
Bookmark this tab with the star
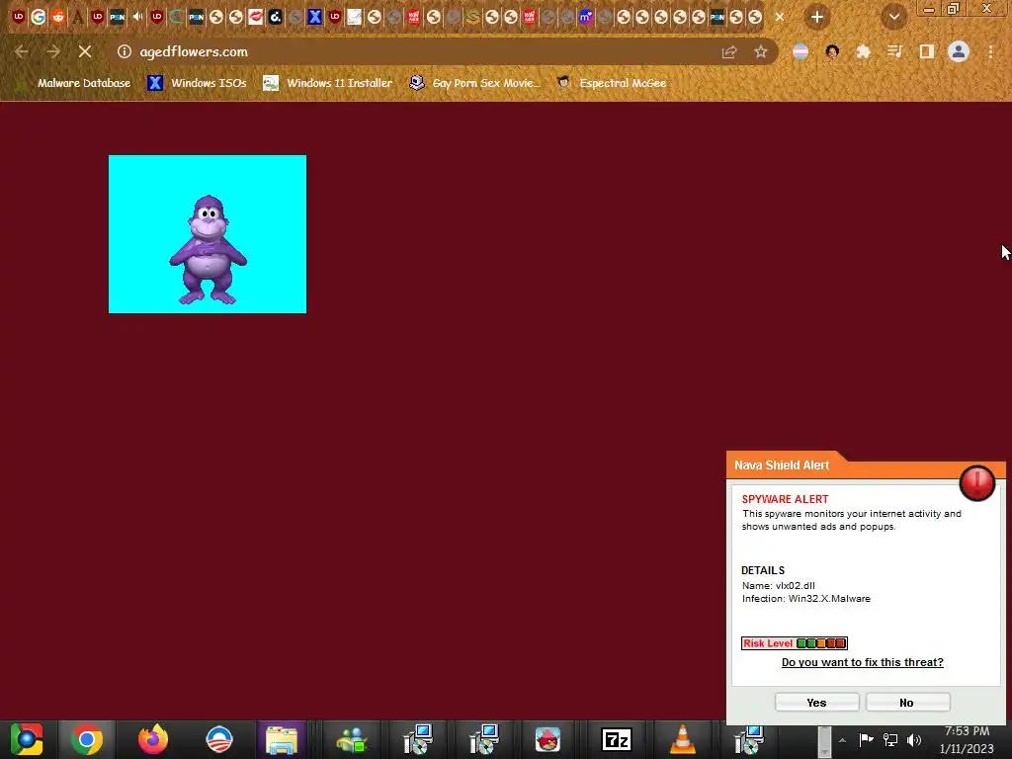[761, 51]
